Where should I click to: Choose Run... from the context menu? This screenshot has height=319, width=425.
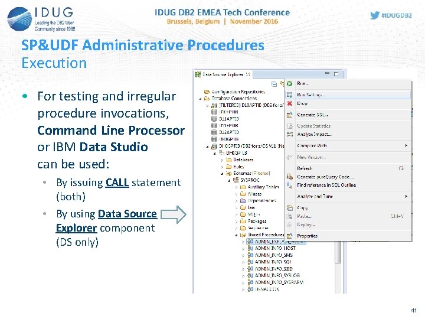tap(348, 83)
